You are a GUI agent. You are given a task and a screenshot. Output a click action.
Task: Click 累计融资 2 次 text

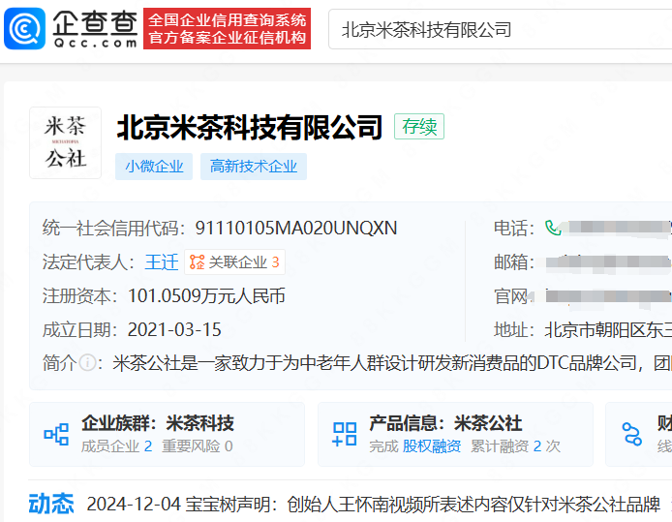coord(515,446)
